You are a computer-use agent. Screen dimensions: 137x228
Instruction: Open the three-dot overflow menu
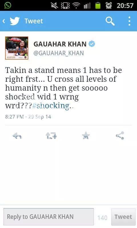pos(129,21)
